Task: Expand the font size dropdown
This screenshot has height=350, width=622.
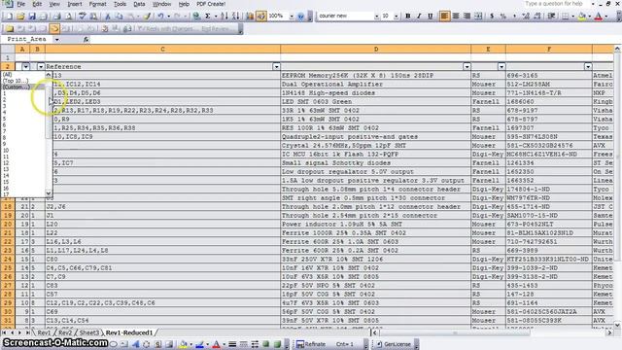Action: pos(396,17)
